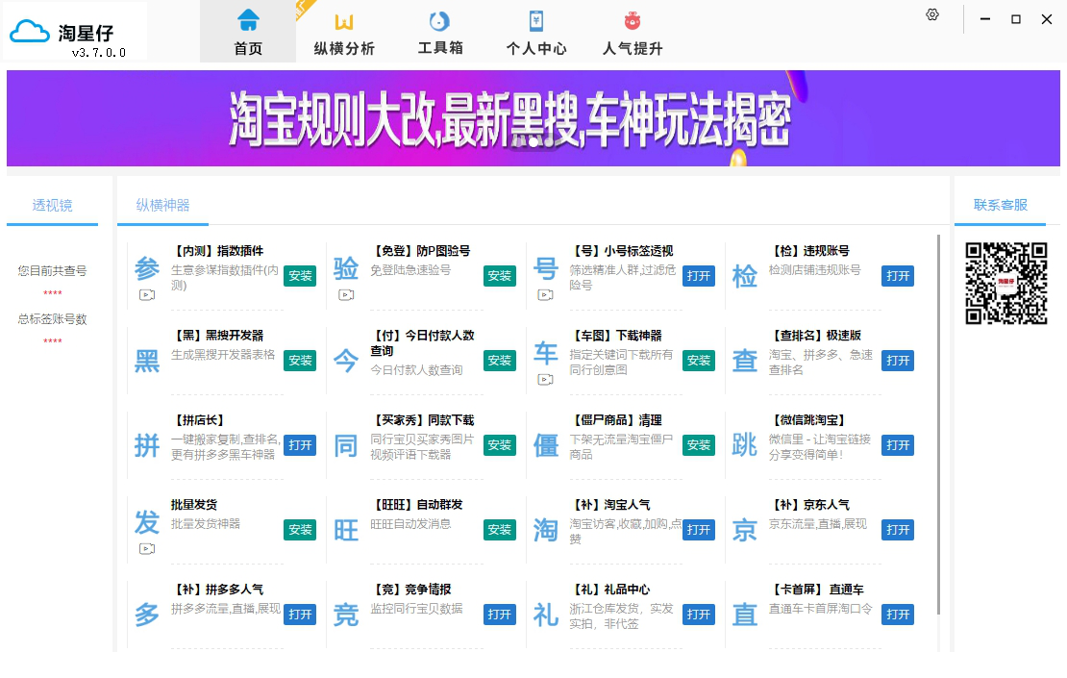Click the 礼 icon for 礼品中心
Viewport: 1067px width, 678px height.
coord(546,615)
